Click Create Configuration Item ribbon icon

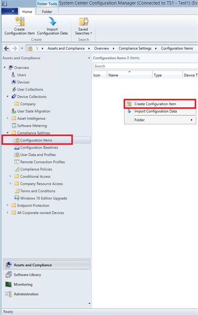[x=20, y=21]
